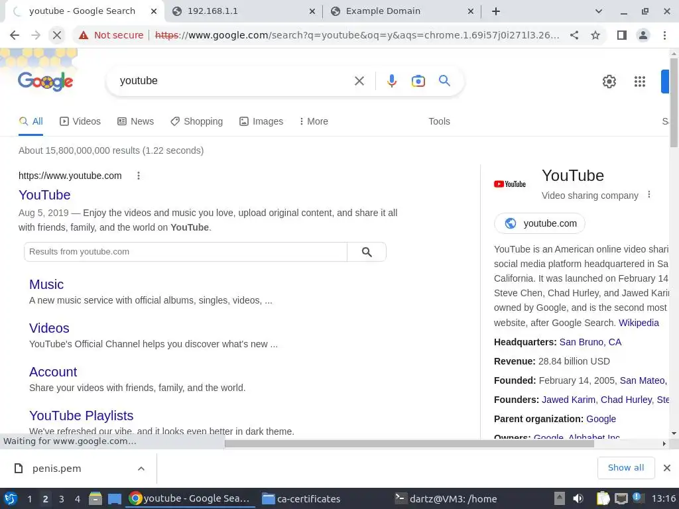Submit search within youtube.com results
Viewport: 679px width, 509px height.
click(x=367, y=252)
